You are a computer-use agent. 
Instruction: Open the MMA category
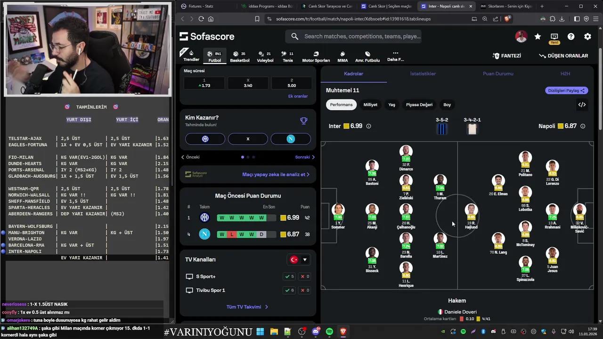point(342,56)
